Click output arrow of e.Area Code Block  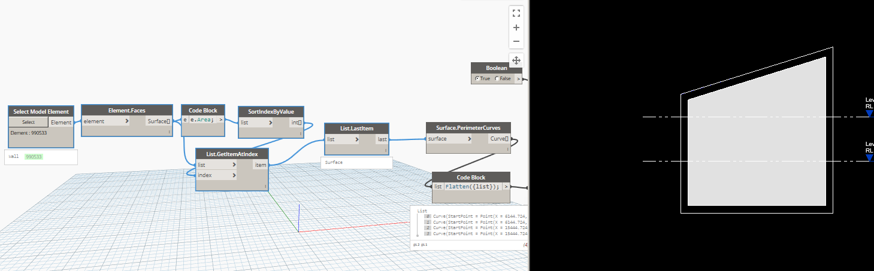(221, 120)
